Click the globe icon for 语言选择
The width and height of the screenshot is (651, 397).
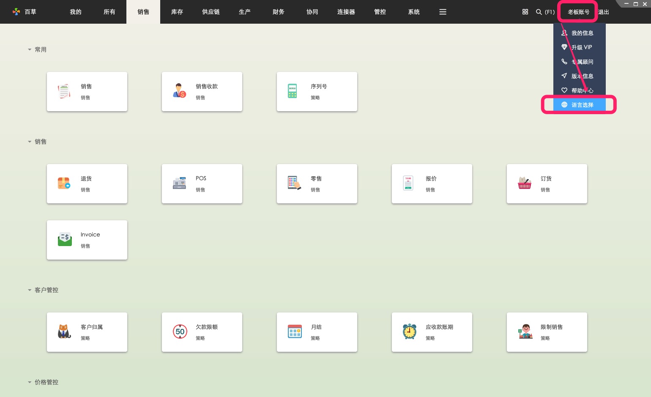[564, 104]
